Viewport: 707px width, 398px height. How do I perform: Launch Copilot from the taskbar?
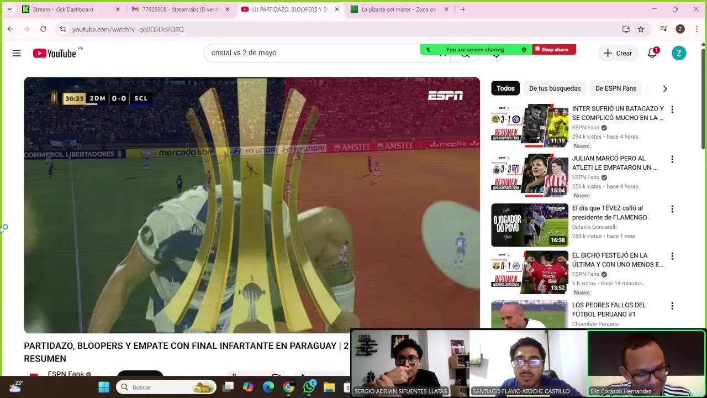pos(248,387)
